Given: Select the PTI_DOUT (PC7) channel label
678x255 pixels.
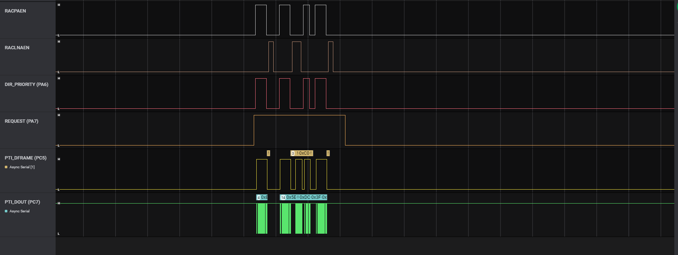Looking at the screenshot, I should point(22,202).
